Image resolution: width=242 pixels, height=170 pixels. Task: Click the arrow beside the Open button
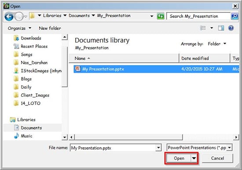click(x=194, y=158)
